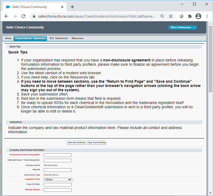
Task: Click the Website input field
Action: 57,170
